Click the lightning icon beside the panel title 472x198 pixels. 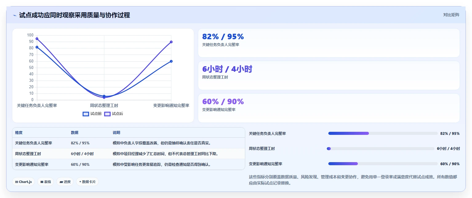[14, 15]
